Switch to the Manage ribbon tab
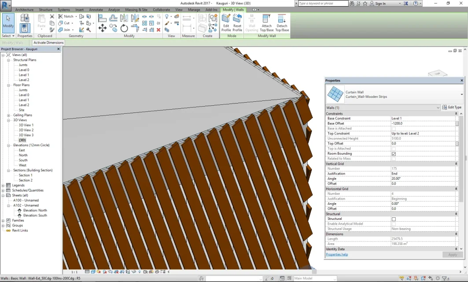 (x=194, y=10)
